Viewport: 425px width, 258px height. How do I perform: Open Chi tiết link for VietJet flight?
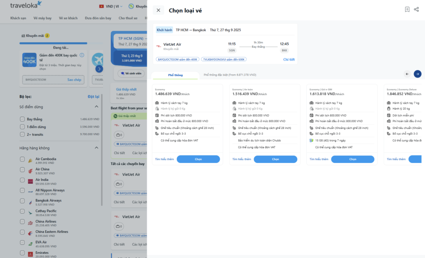click(288, 59)
